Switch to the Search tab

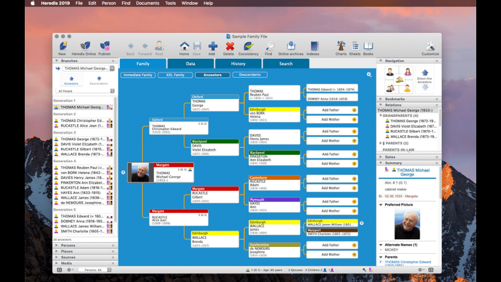point(286,63)
